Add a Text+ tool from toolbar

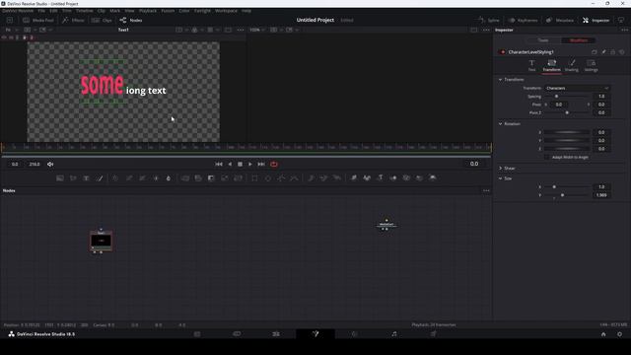pos(86,177)
